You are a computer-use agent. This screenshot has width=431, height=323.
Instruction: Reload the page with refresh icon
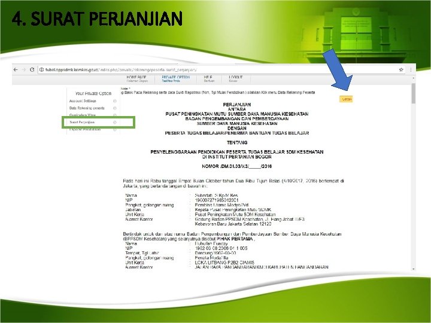coord(32,70)
